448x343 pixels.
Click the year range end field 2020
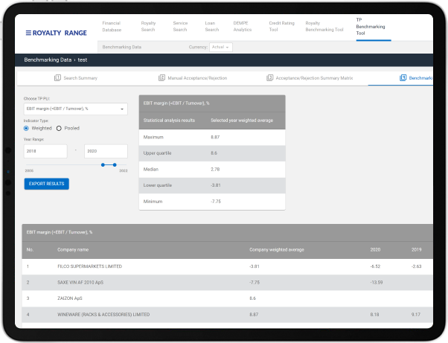pos(105,150)
